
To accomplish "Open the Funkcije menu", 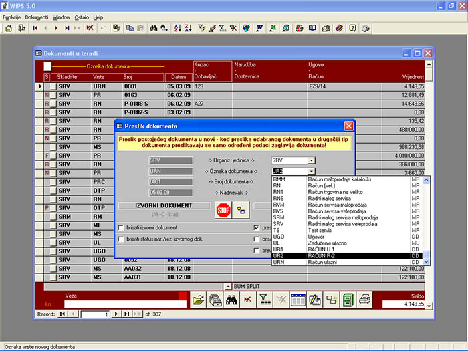I will (x=11, y=17).
